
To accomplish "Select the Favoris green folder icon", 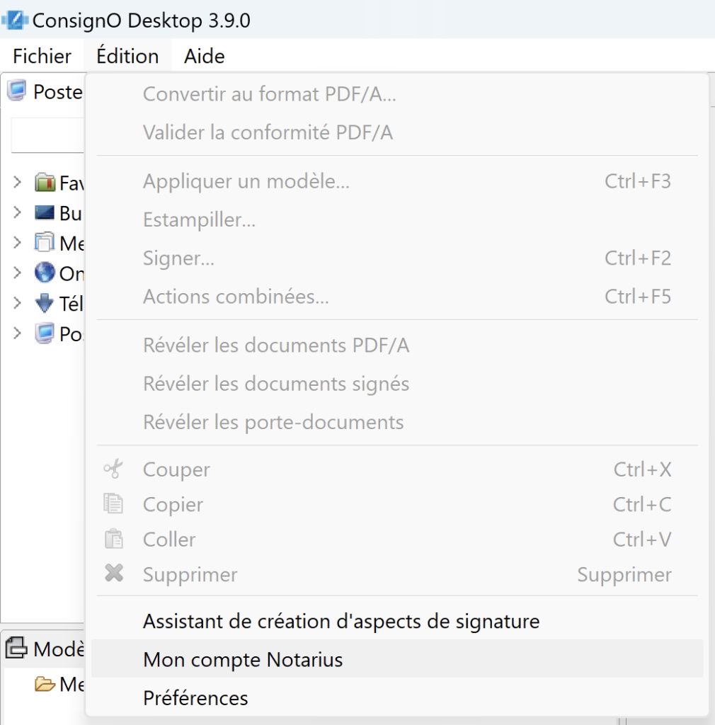I will click(45, 183).
